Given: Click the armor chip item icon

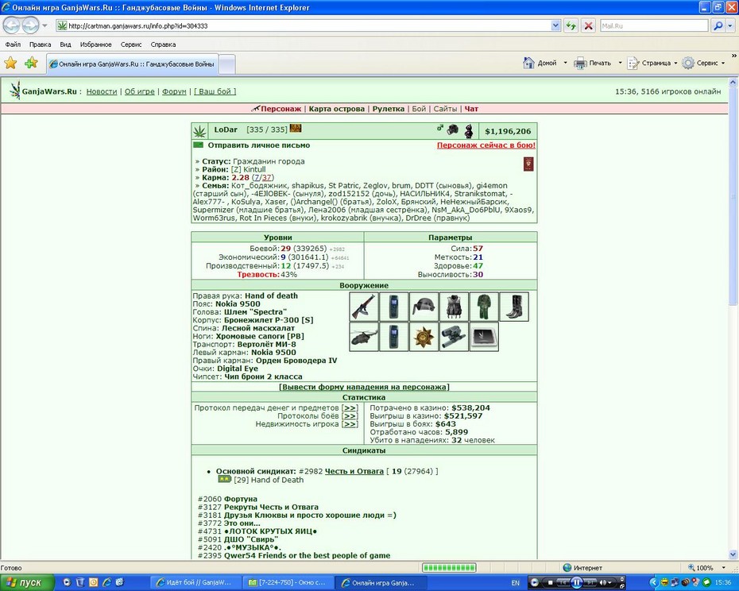Looking at the screenshot, I should click(484, 337).
